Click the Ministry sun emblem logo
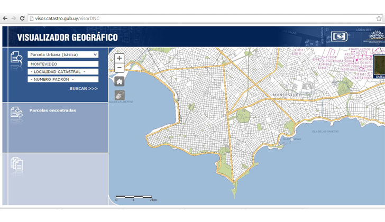This screenshot has height=222, width=385. tap(376, 36)
